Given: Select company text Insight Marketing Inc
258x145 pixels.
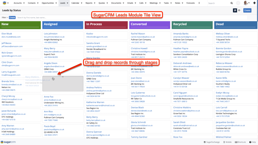Looking at the screenshot, I should (53, 40).
